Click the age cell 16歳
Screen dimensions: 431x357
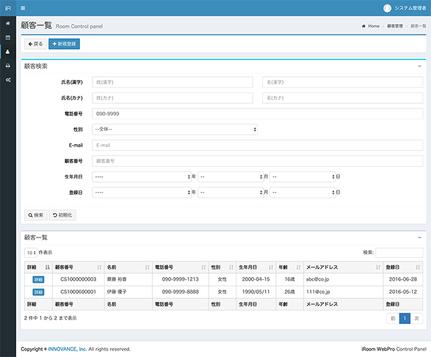click(289, 280)
